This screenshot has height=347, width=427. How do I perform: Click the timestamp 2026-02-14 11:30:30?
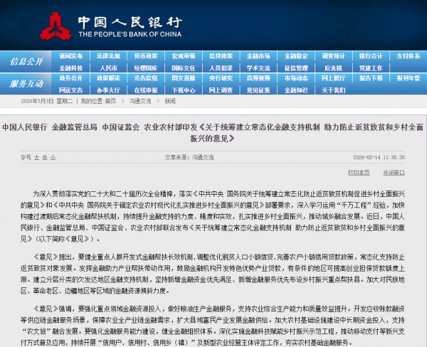point(379,157)
